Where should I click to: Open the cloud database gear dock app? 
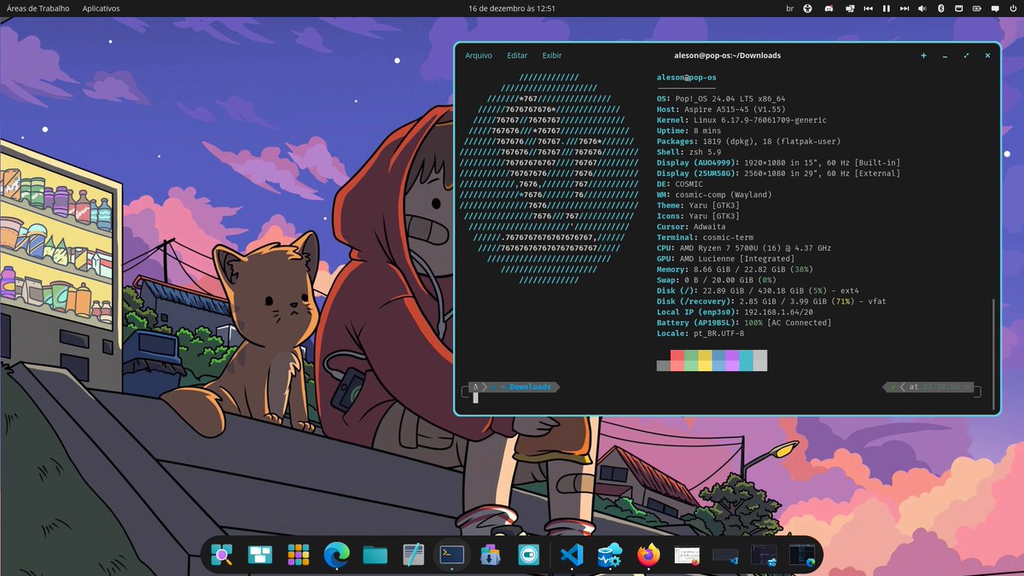pyautogui.click(x=609, y=556)
